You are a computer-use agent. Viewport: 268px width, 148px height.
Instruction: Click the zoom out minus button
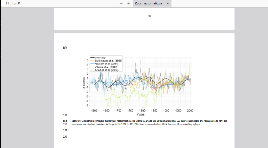point(121,3)
